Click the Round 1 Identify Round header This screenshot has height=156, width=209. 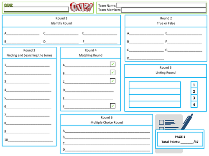pyautogui.click(x=61, y=21)
